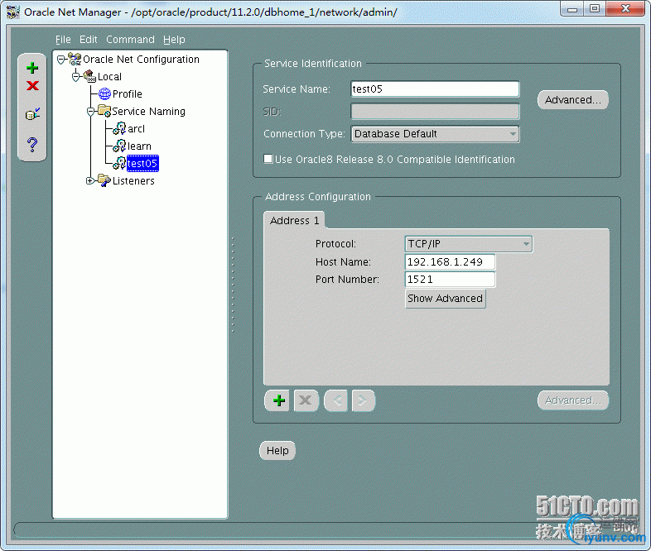This screenshot has width=651, height=551.
Task: Click the Local node house icon
Action: tap(89, 76)
